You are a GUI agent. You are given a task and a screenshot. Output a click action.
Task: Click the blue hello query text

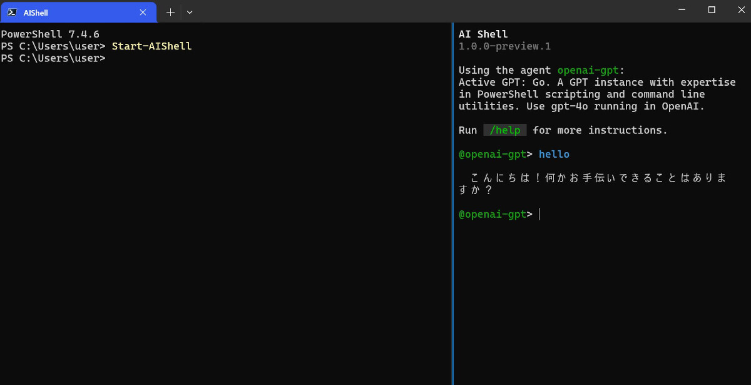(x=554, y=154)
